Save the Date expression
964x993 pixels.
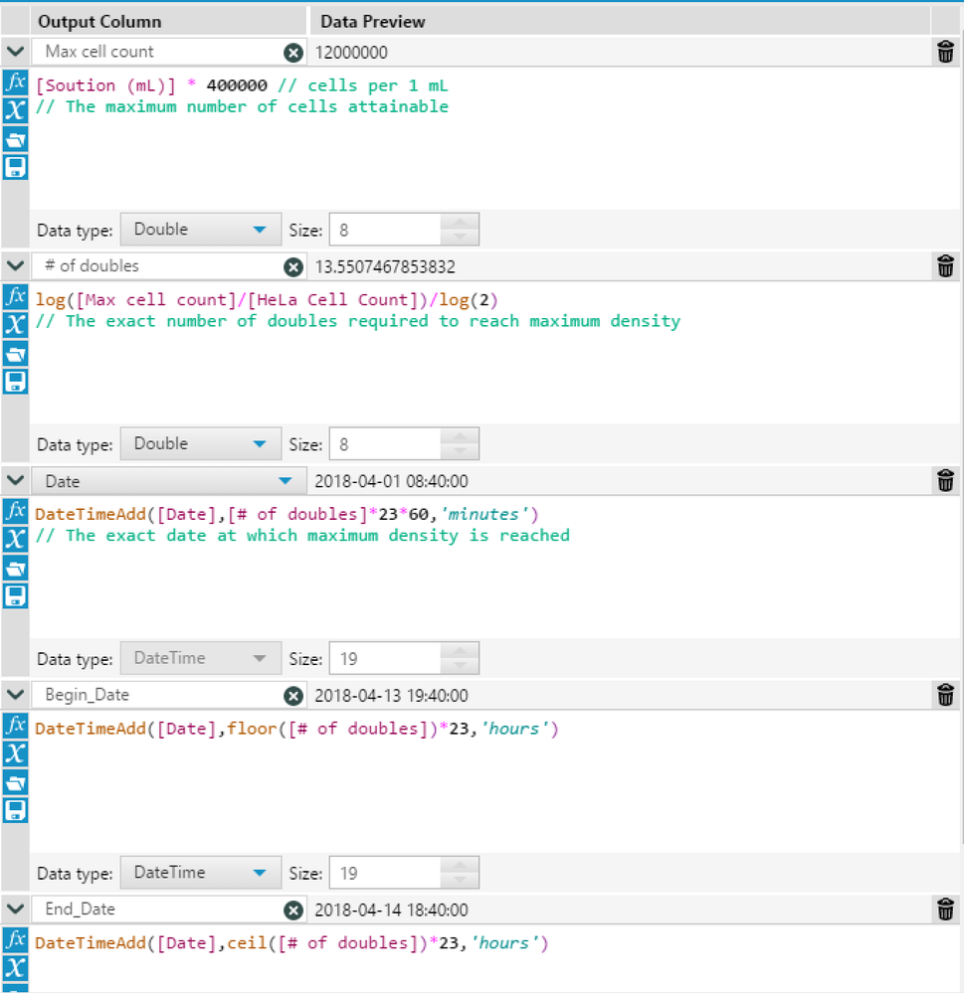[x=15, y=596]
